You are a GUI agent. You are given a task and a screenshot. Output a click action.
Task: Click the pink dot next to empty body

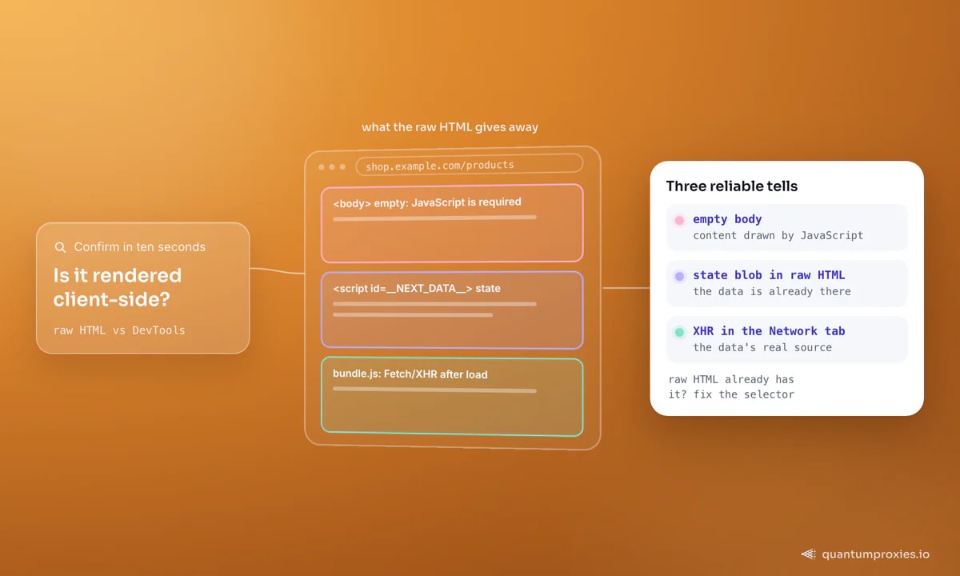pos(679,220)
